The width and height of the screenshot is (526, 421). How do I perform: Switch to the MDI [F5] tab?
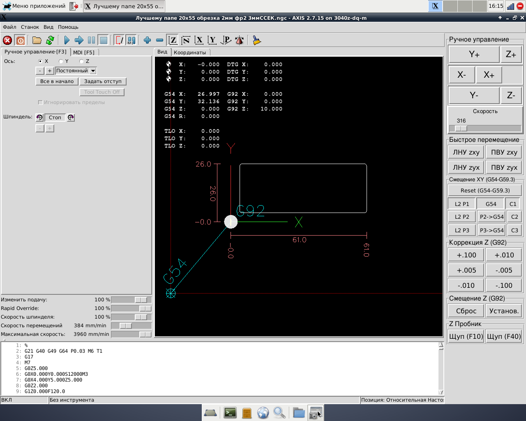(84, 52)
